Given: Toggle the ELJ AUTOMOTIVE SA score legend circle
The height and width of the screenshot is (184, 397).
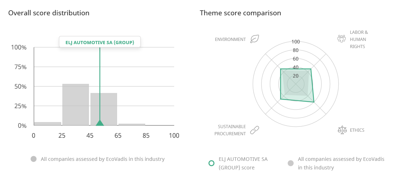Looking at the screenshot, I should click(211, 163).
